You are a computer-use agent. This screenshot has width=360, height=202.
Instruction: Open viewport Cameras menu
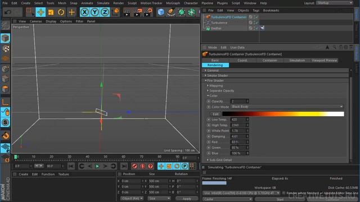35,21
